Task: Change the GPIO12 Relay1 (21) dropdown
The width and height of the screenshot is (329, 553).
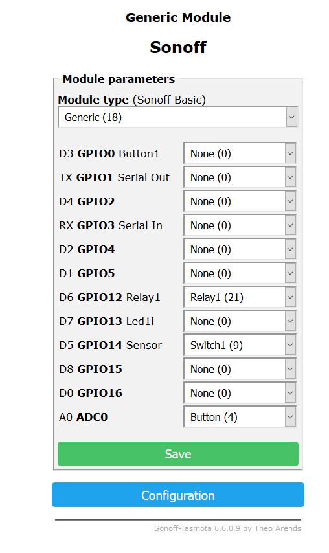Action: click(x=240, y=297)
